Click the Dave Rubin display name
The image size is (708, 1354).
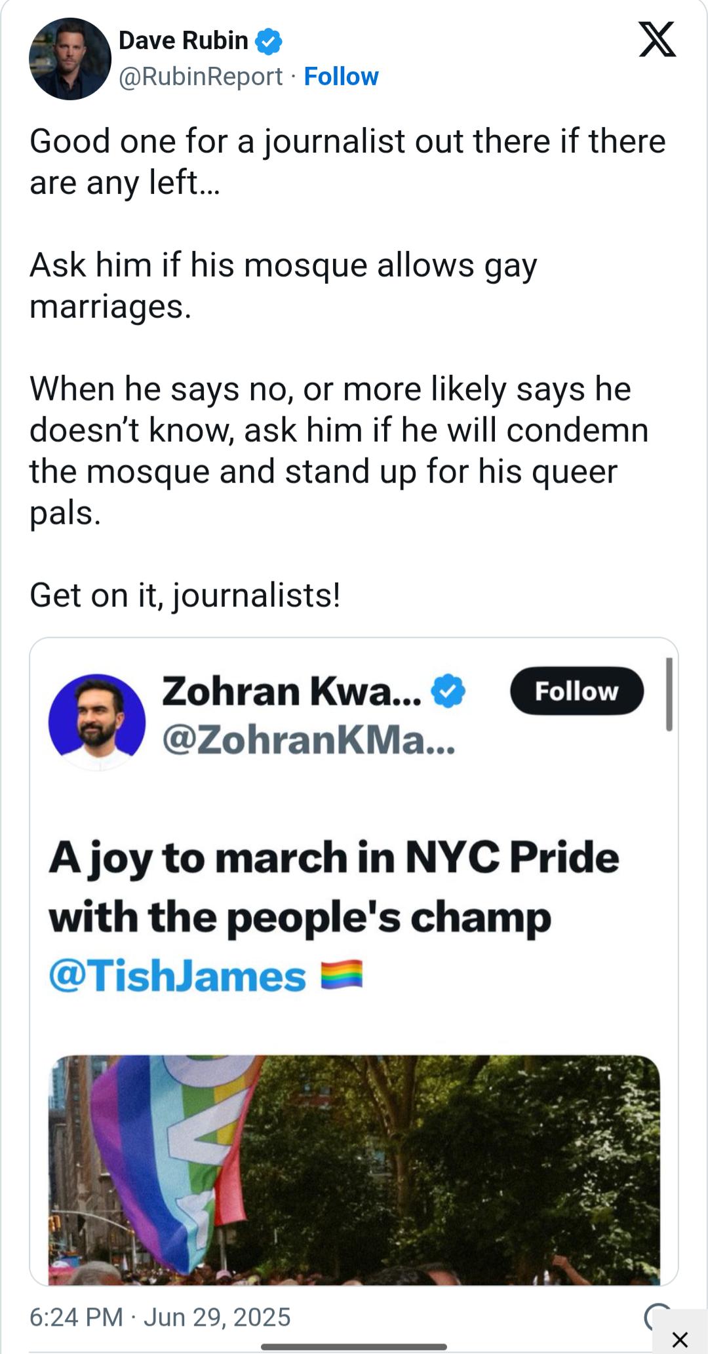(184, 41)
